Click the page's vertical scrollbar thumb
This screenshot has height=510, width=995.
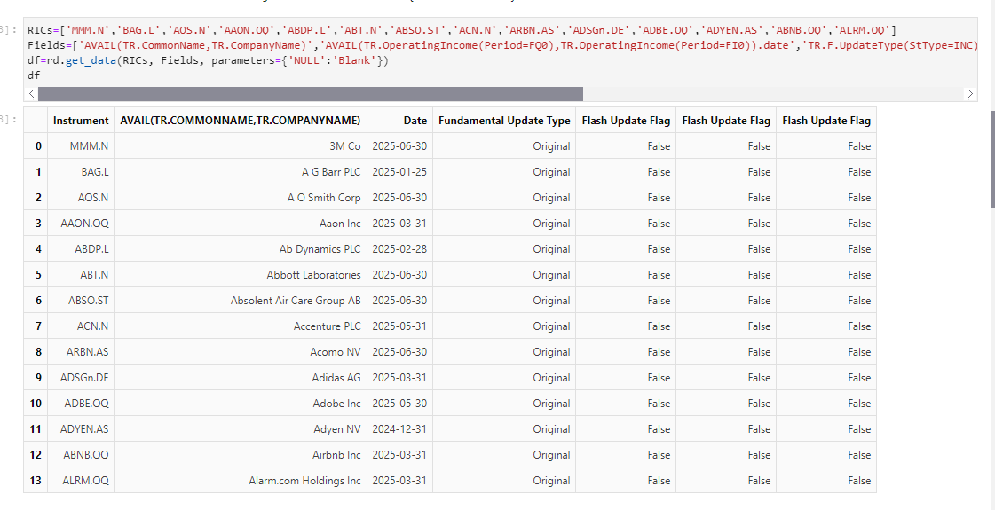point(992,159)
